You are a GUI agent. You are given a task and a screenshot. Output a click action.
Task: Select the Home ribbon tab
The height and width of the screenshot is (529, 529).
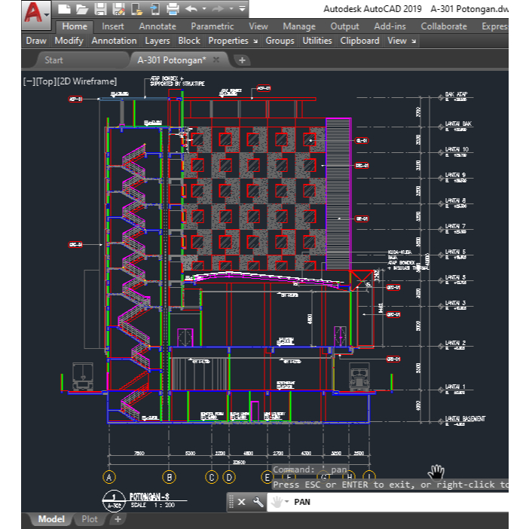click(75, 26)
